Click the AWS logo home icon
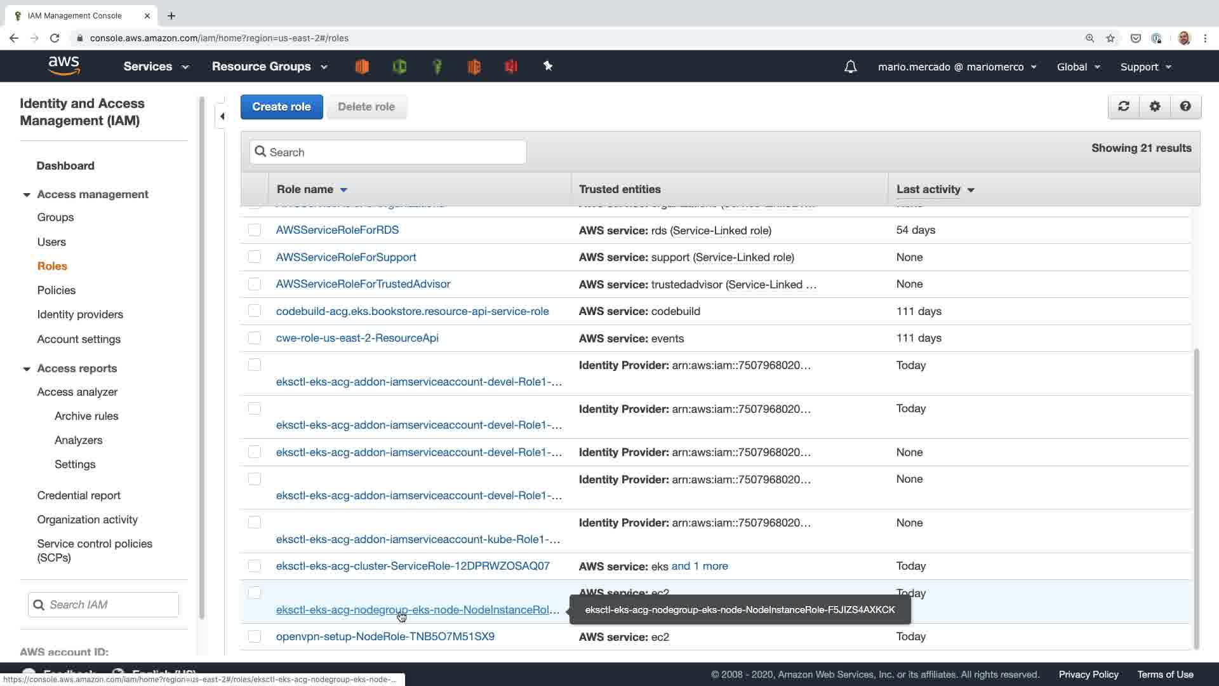The height and width of the screenshot is (686, 1219). [63, 65]
